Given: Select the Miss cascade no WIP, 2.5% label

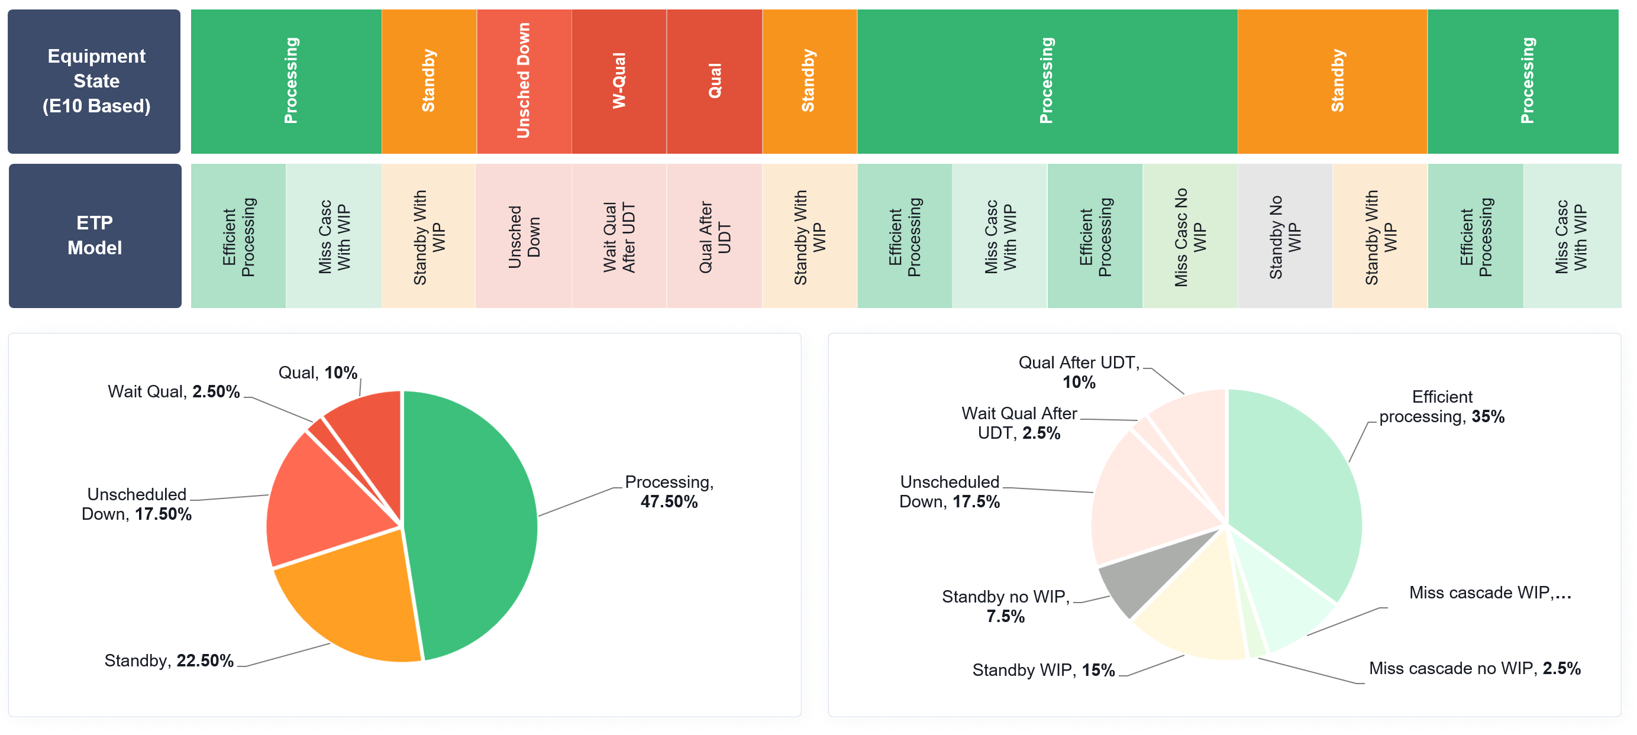Looking at the screenshot, I should [x=1474, y=668].
